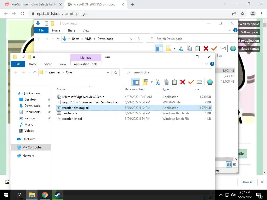Screen dimensions: 267x200
Task: Toggle the preview pane icon in One window
Action: pos(136,82)
